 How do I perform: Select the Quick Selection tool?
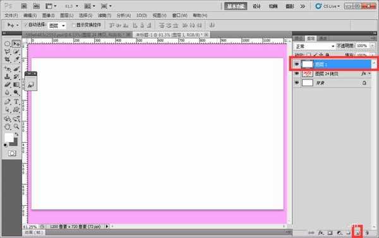click(x=16, y=52)
